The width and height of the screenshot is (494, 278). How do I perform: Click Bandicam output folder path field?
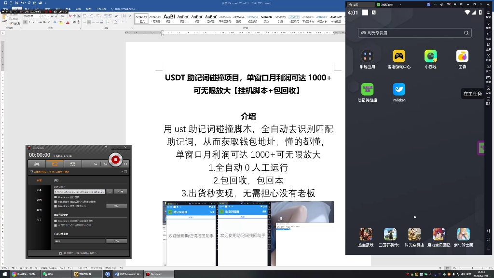80,192
